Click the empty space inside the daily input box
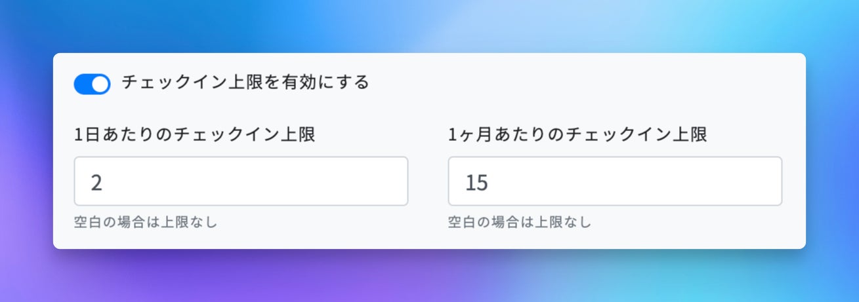Image resolution: width=859 pixels, height=302 pixels. tap(295, 181)
